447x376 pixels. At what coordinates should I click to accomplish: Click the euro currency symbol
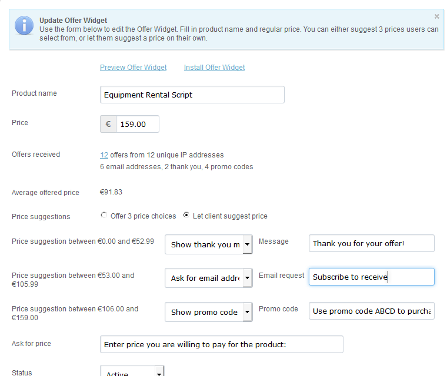click(108, 124)
